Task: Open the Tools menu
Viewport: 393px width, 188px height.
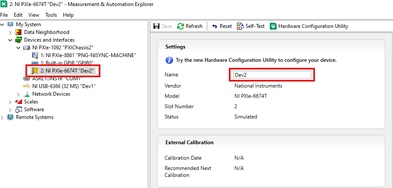Action: 51,15
